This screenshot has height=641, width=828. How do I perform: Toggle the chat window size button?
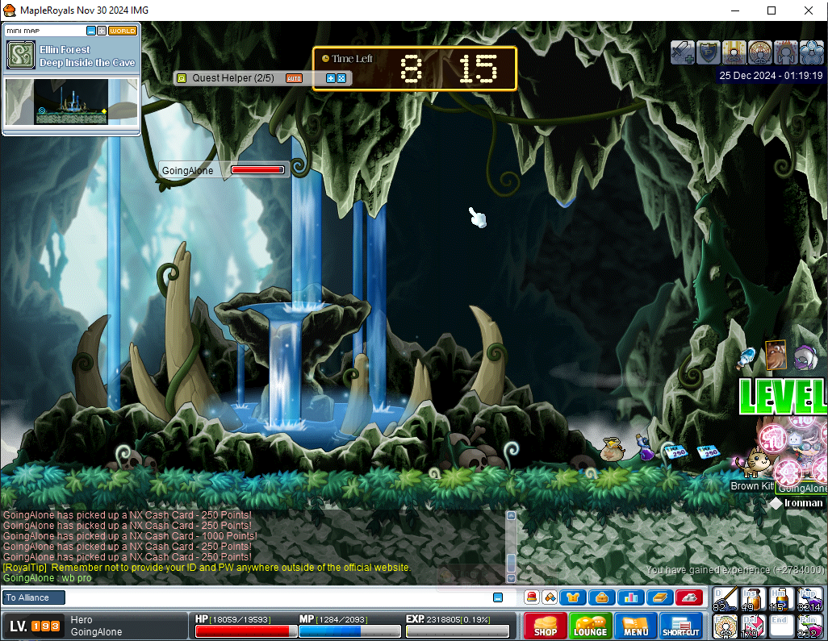(498, 597)
